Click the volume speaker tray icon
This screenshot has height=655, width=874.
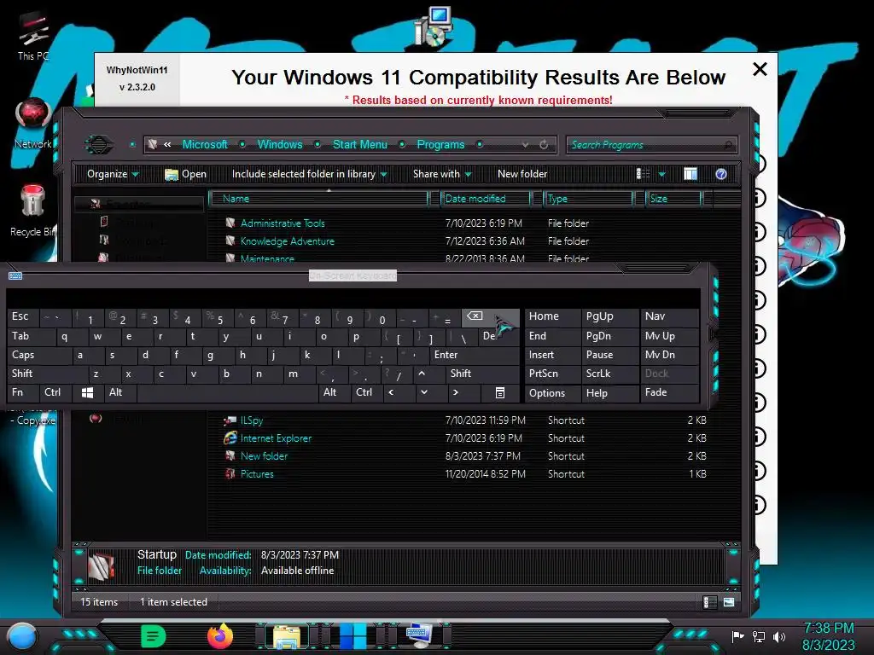[x=779, y=636]
